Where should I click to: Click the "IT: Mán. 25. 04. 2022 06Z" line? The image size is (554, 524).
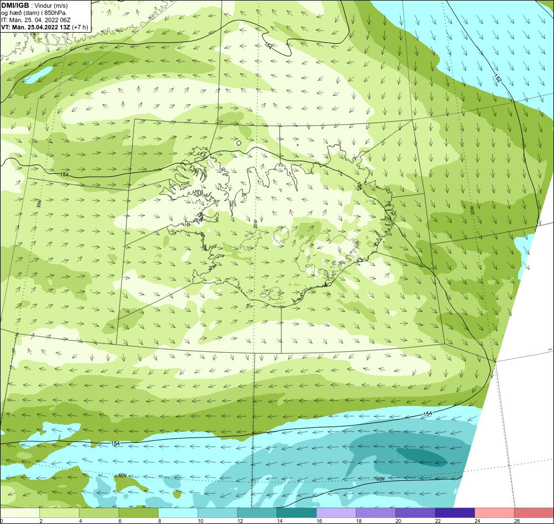point(35,20)
